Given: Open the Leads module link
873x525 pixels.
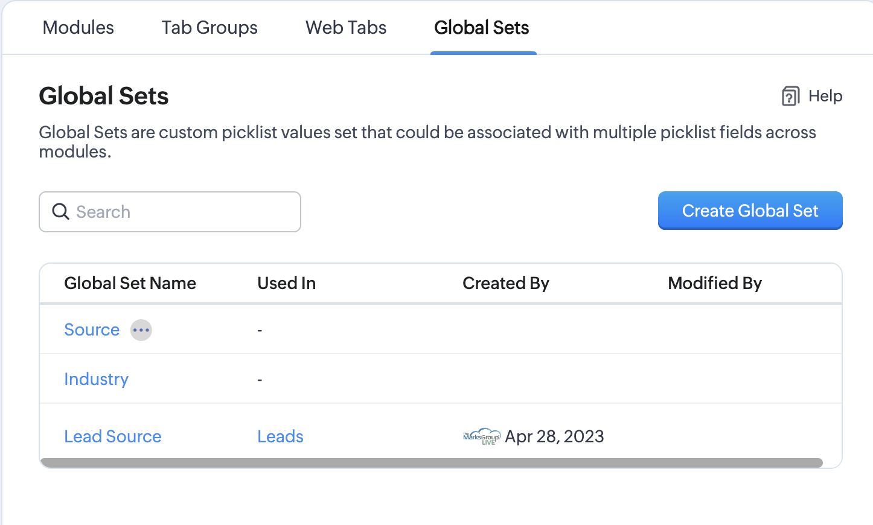Looking at the screenshot, I should pyautogui.click(x=280, y=436).
